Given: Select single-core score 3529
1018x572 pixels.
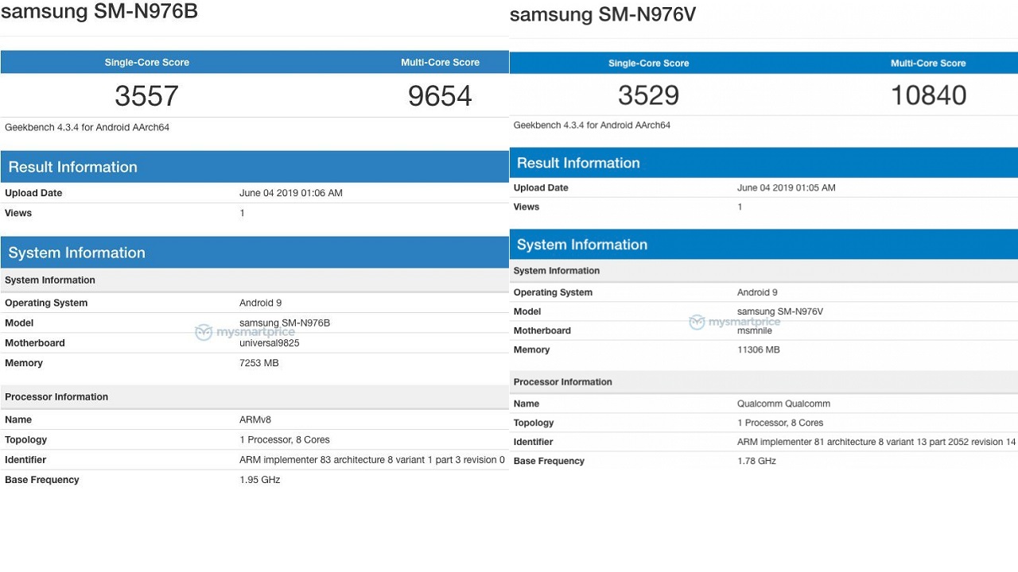Looking at the screenshot, I should [648, 95].
